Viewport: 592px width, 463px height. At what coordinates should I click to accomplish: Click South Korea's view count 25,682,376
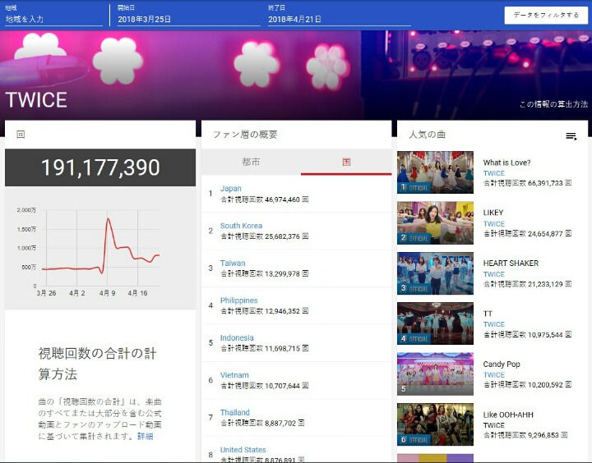tap(282, 236)
